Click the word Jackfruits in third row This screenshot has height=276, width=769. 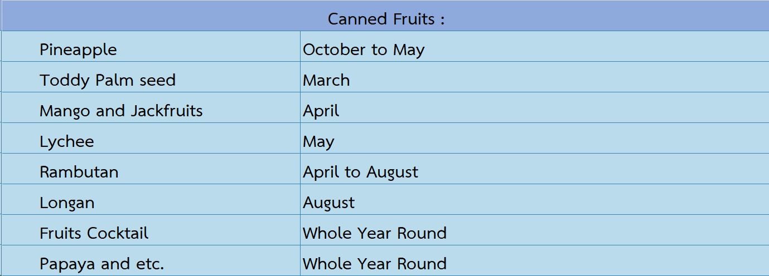click(167, 111)
